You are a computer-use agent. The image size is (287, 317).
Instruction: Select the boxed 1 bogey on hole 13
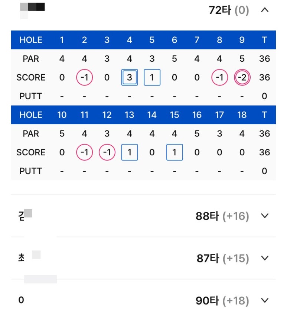[x=130, y=152]
